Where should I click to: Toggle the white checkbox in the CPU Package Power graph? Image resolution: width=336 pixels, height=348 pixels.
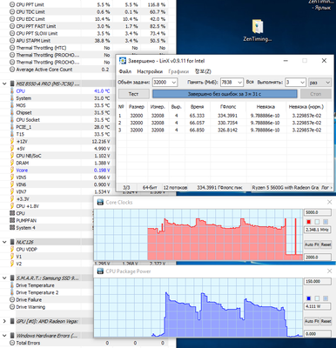[x=317, y=298]
